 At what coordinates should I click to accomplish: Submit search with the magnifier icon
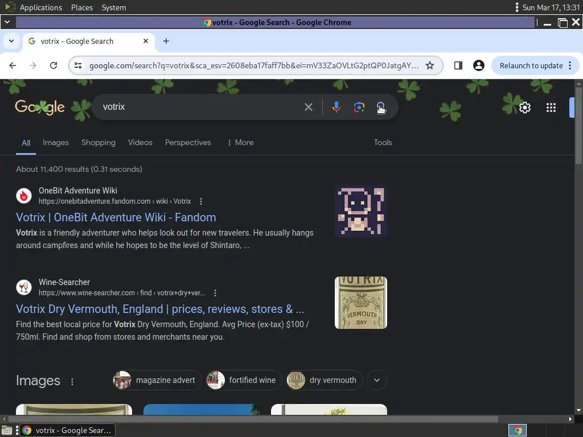click(x=381, y=107)
